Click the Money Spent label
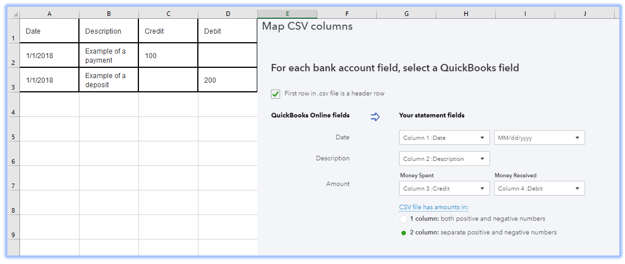Viewport: 625px width, 264px height. [416, 176]
